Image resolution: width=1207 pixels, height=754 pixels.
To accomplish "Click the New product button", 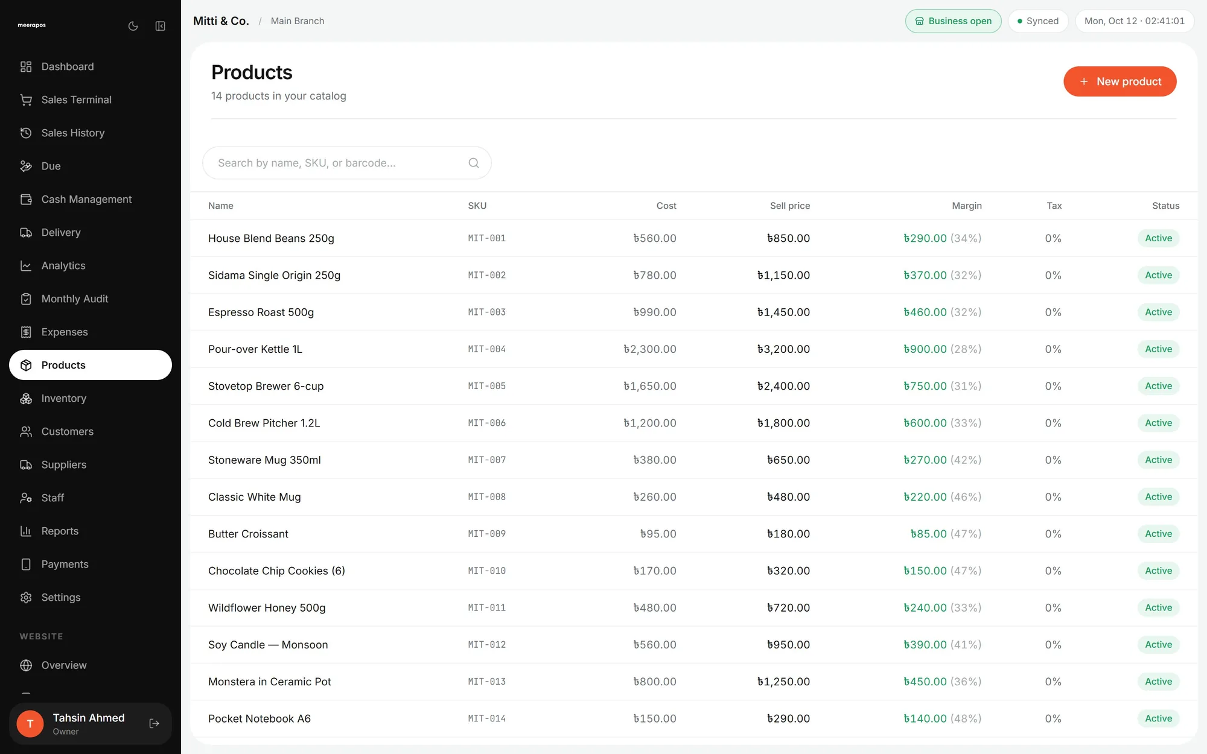I will pyautogui.click(x=1120, y=81).
